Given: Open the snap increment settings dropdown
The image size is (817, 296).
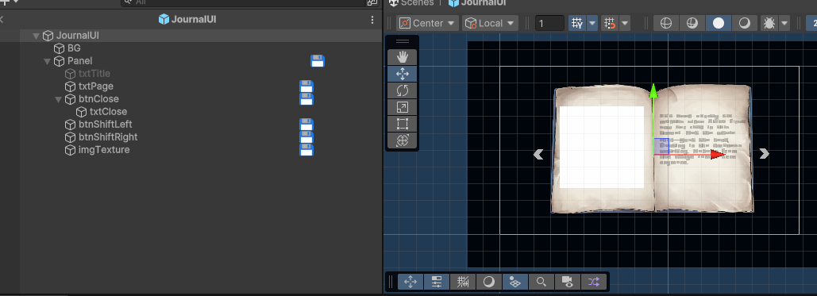Looking at the screenshot, I should pyautogui.click(x=624, y=23).
